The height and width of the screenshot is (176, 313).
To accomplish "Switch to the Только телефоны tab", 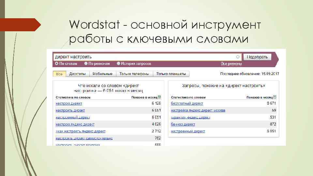I will tap(134, 74).
